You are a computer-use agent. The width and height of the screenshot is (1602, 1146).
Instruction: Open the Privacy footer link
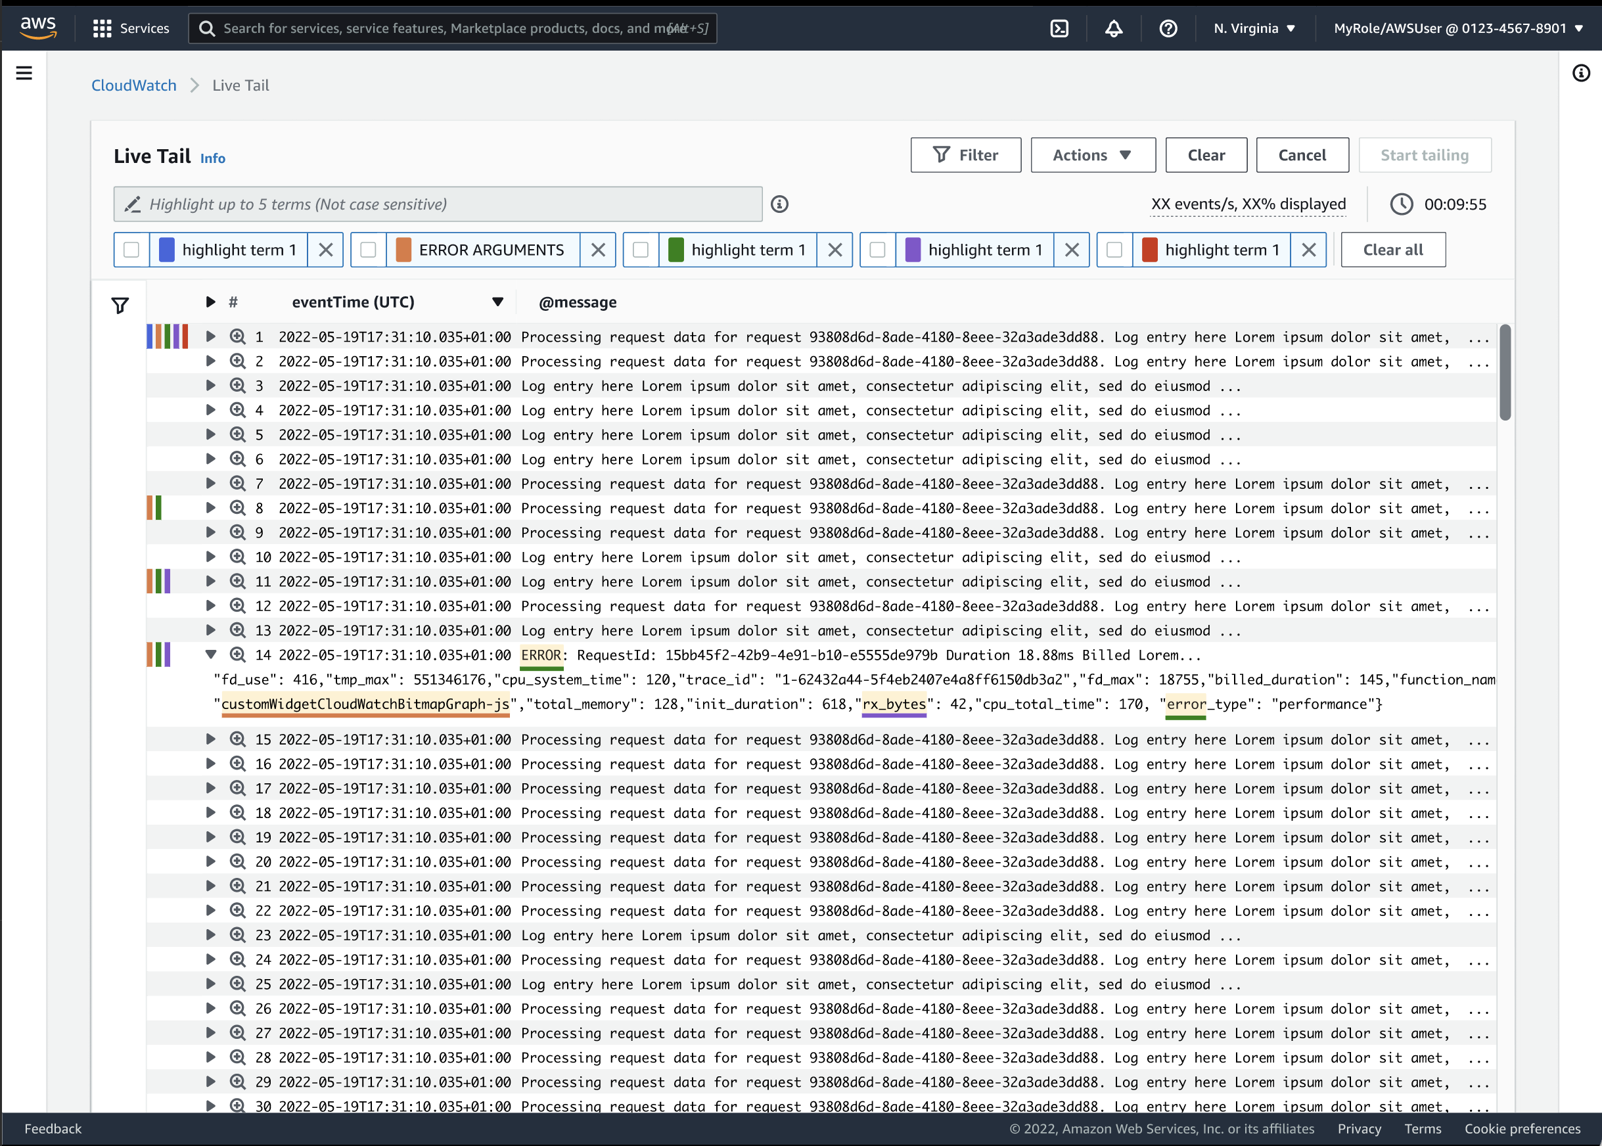click(x=1360, y=1128)
